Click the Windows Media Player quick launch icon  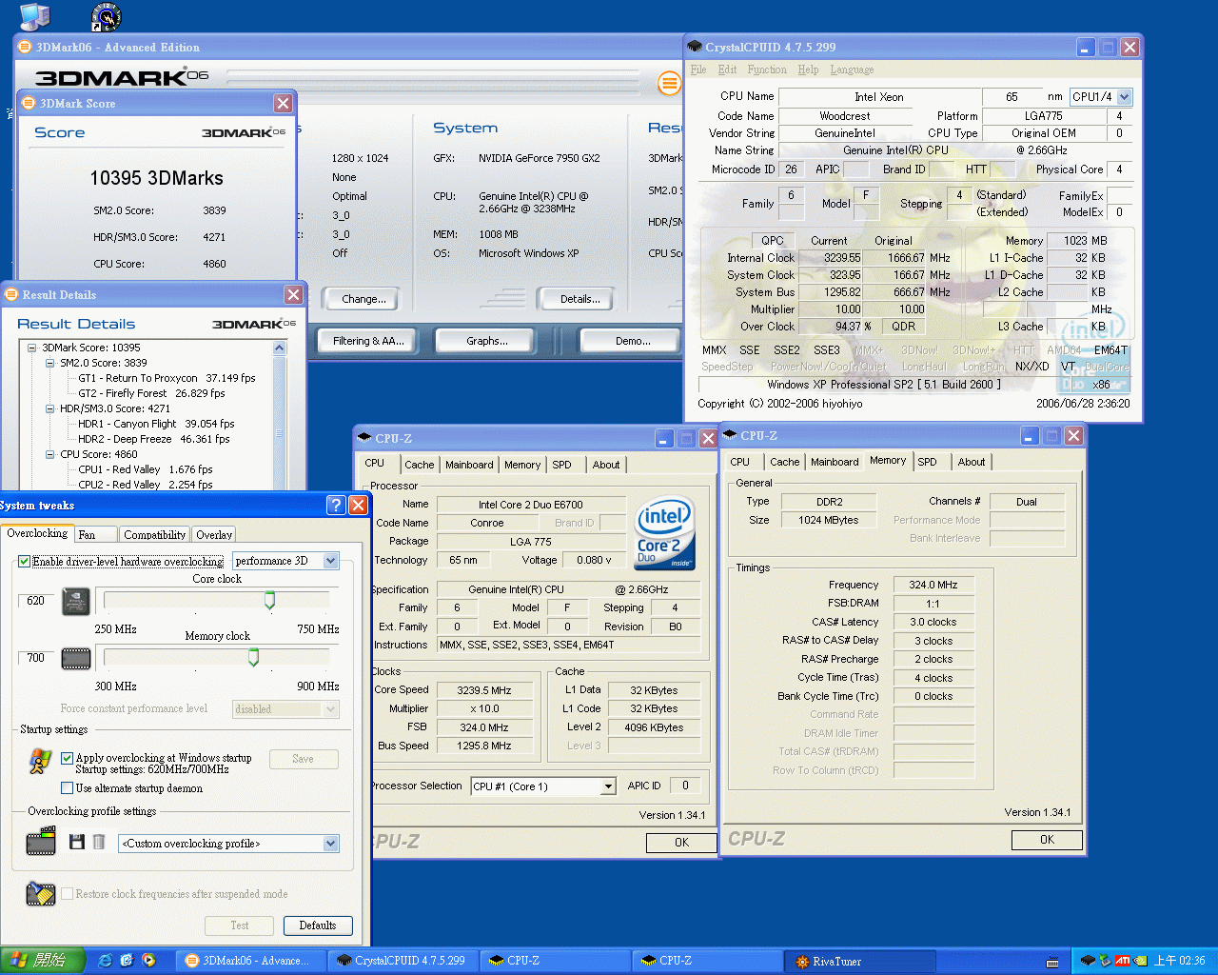(148, 961)
